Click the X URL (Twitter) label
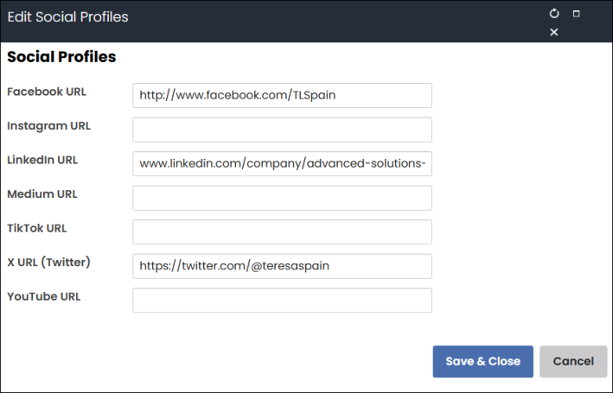The image size is (613, 393). pyautogui.click(x=49, y=263)
